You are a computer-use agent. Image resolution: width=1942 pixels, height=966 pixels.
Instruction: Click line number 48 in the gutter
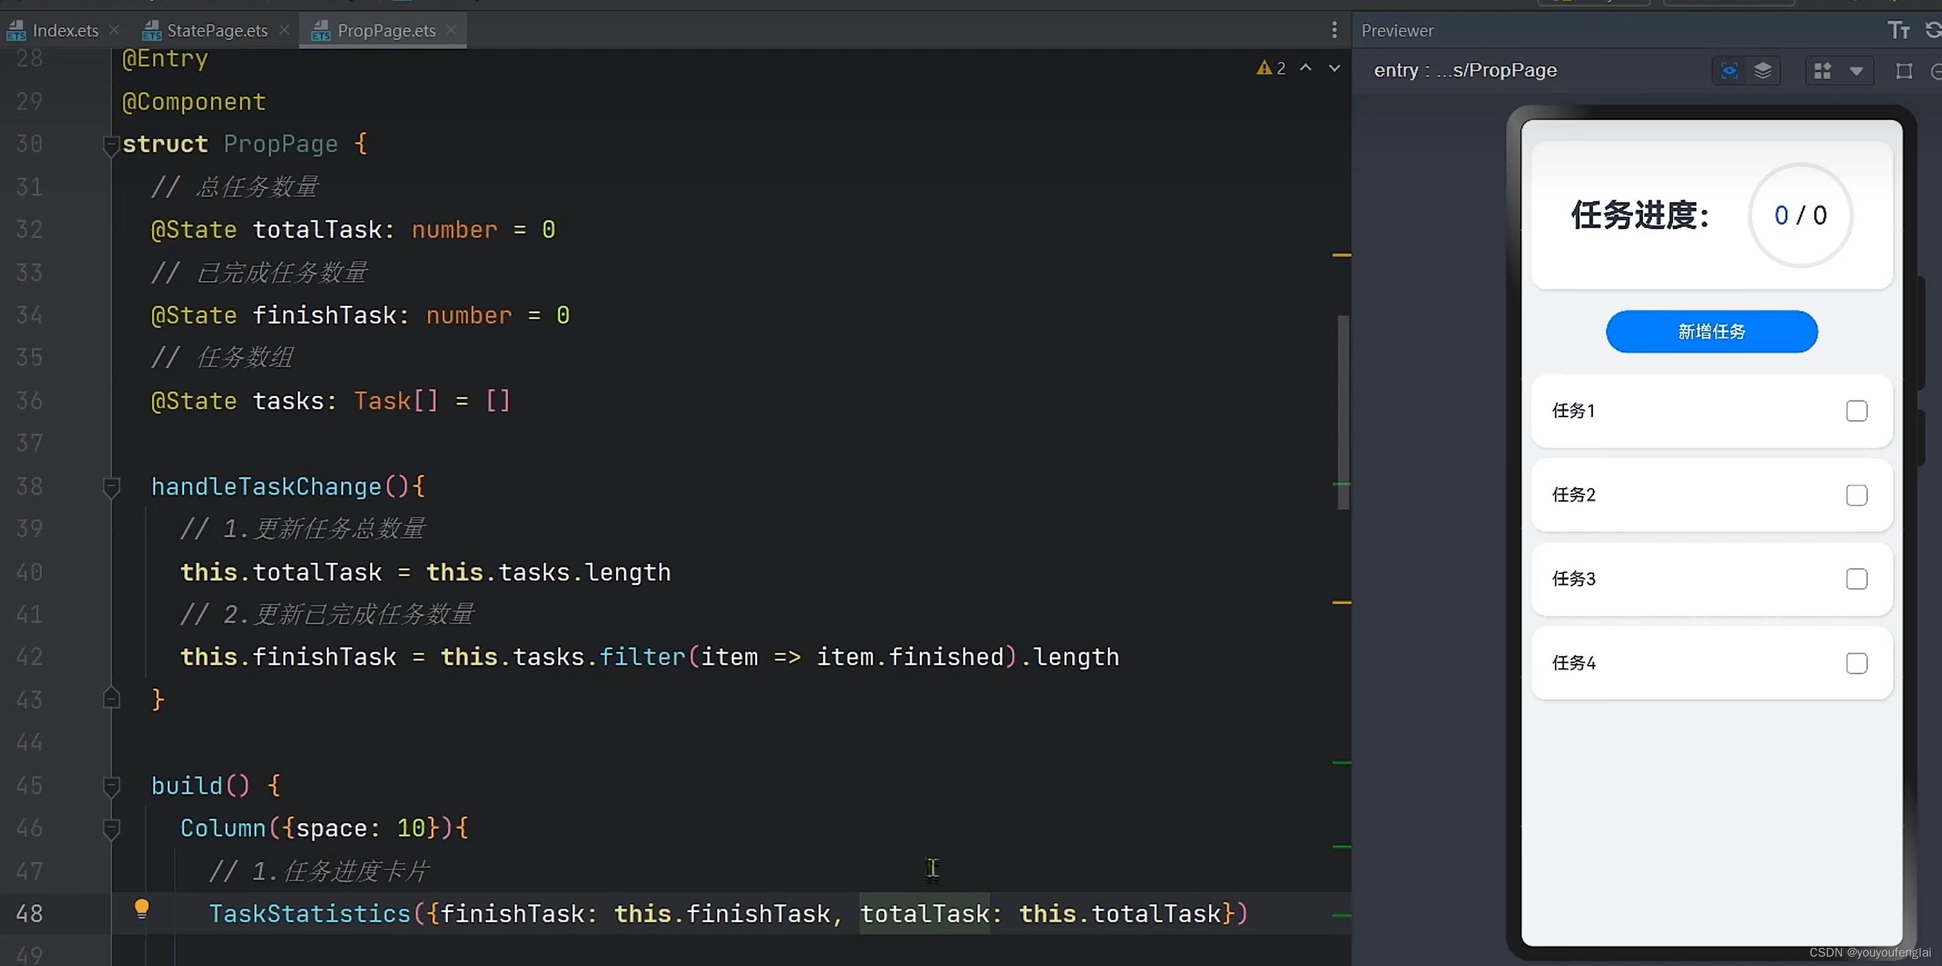pos(29,914)
